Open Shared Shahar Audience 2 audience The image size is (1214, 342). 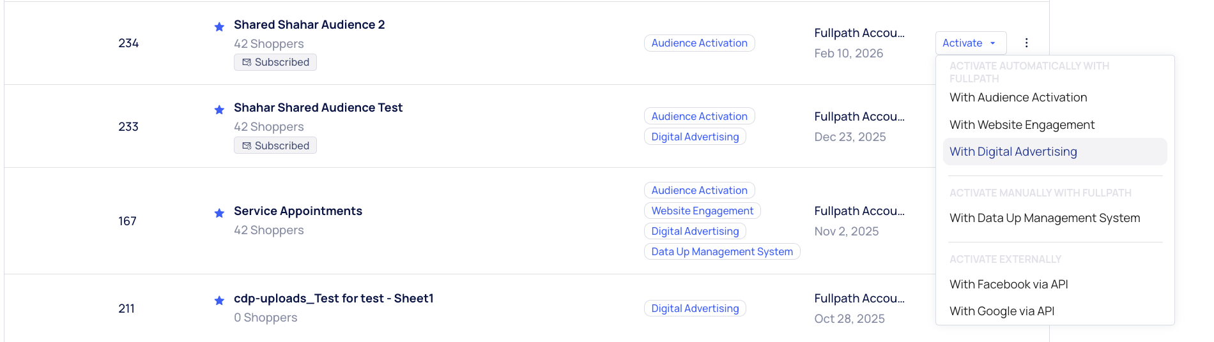coord(309,25)
